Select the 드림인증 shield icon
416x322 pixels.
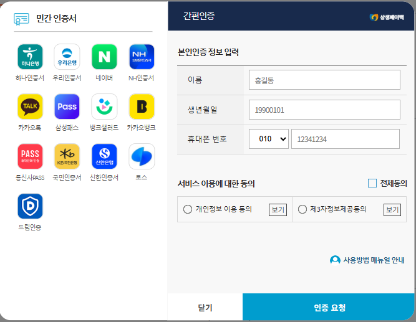[30, 206]
